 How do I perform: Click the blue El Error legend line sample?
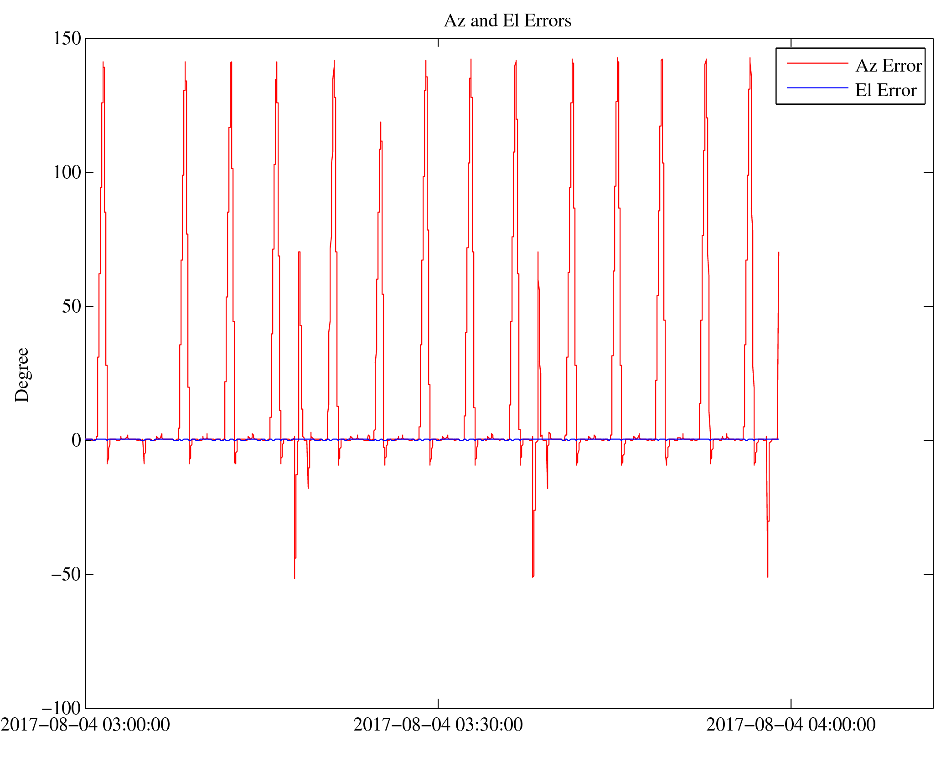[x=817, y=88]
